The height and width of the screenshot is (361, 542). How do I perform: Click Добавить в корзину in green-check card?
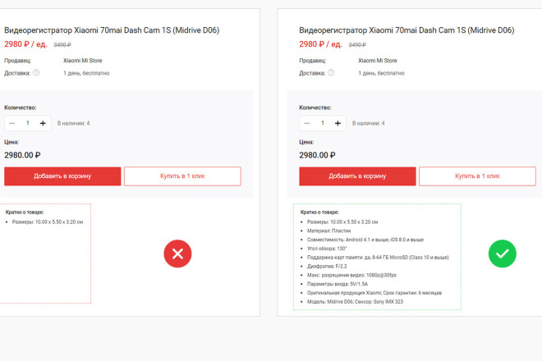(x=357, y=176)
